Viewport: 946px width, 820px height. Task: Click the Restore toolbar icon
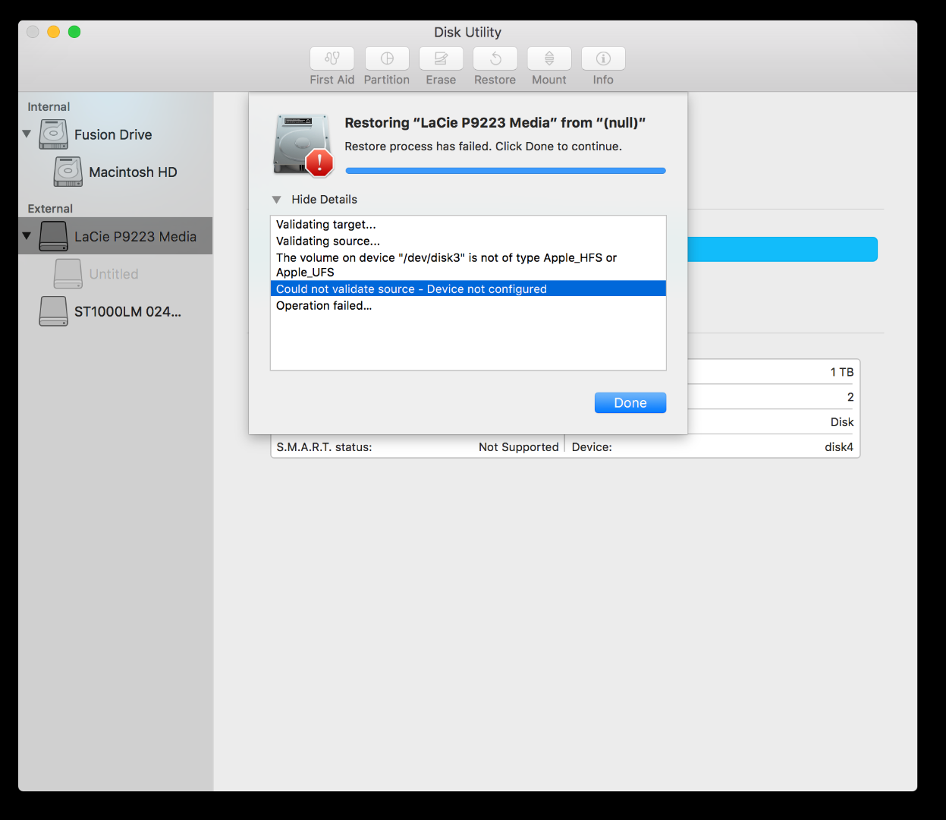point(495,58)
